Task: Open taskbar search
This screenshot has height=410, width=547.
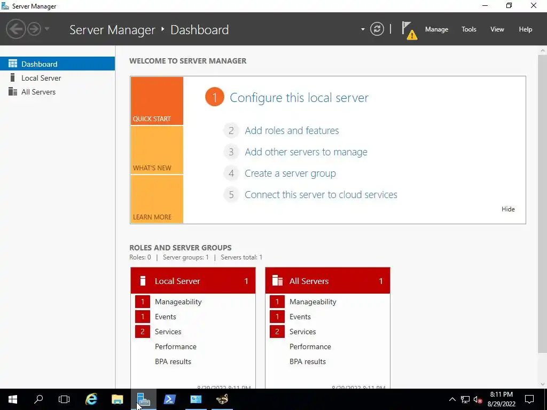Action: (x=38, y=399)
